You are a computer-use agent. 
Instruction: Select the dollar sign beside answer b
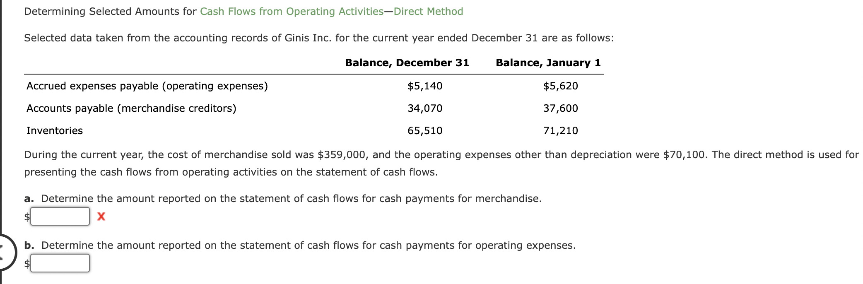[27, 263]
